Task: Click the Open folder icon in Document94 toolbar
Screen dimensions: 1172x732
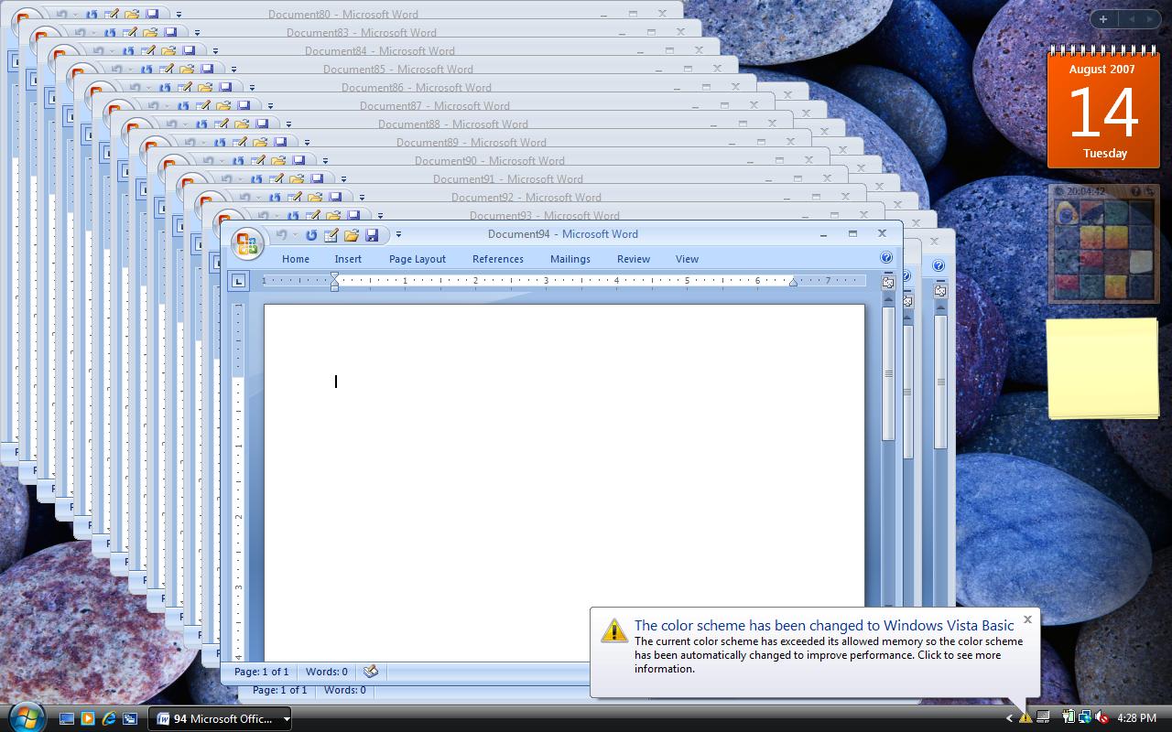Action: pyautogui.click(x=352, y=235)
